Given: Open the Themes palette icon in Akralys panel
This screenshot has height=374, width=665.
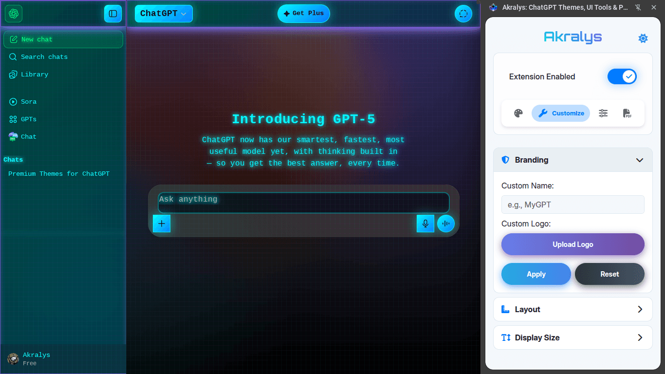Looking at the screenshot, I should [518, 113].
